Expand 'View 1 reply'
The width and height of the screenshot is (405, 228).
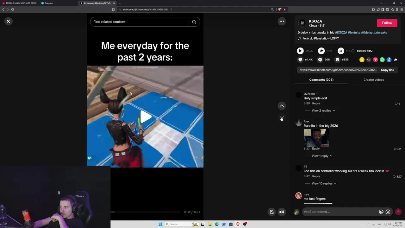tap(322, 156)
